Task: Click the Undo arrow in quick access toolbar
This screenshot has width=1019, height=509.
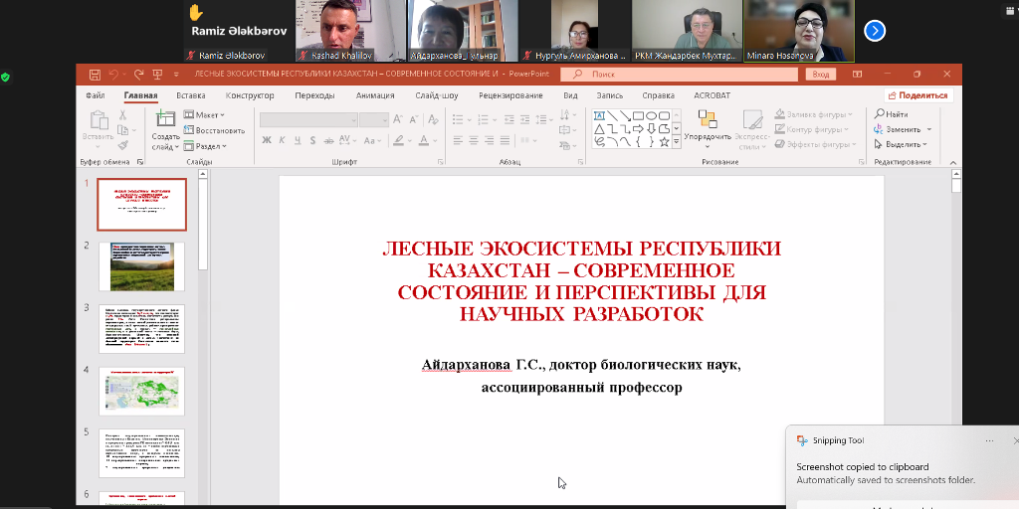Action: click(x=113, y=74)
